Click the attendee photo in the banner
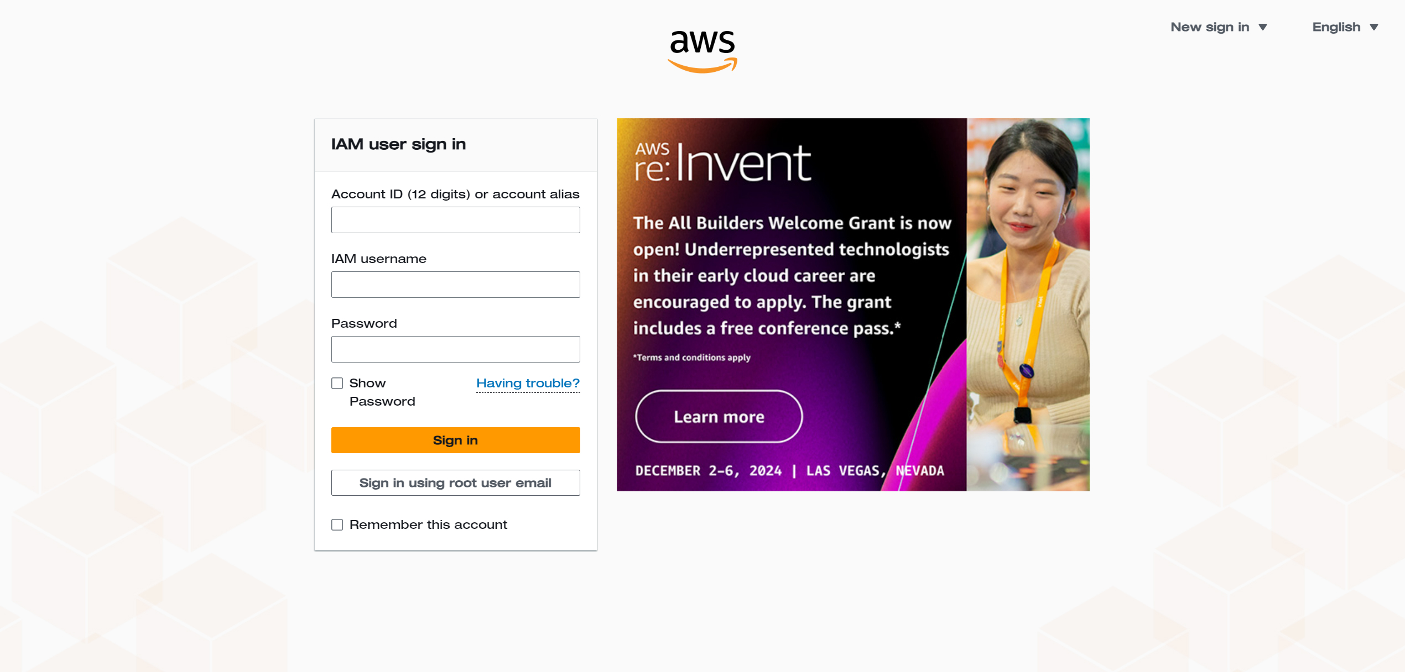This screenshot has width=1405, height=672. point(1028,305)
